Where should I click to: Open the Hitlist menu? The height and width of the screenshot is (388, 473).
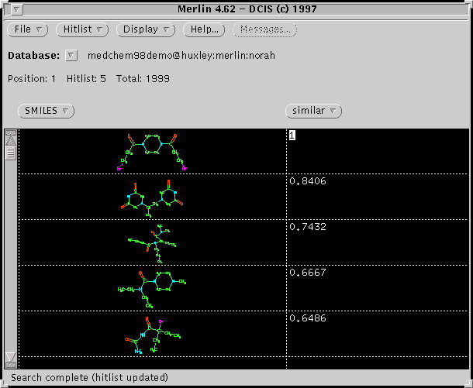(x=84, y=30)
